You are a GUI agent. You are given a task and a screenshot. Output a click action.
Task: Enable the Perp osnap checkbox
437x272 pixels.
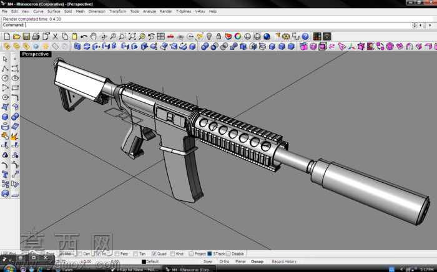[x=117, y=254]
